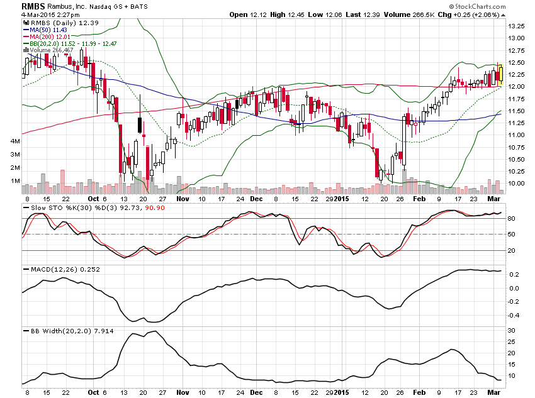Click the 3M volume axis label
Viewport: 535px width, 398px height.
tap(15, 155)
